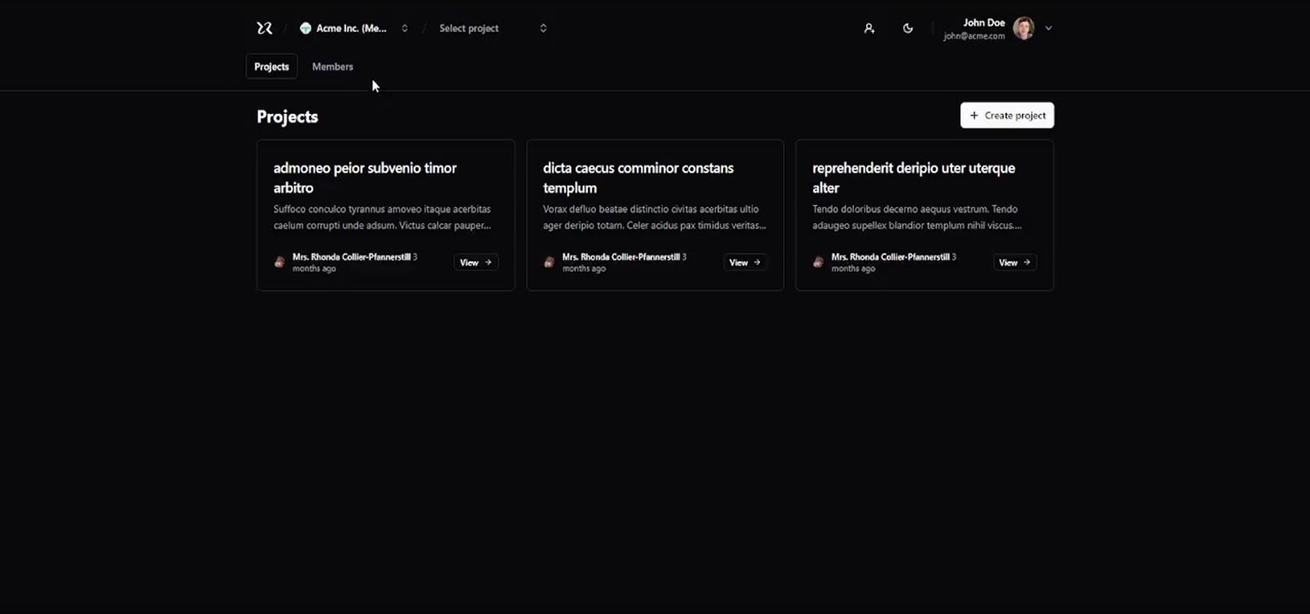Click the Create project button
The height and width of the screenshot is (614, 1310).
click(x=1007, y=115)
